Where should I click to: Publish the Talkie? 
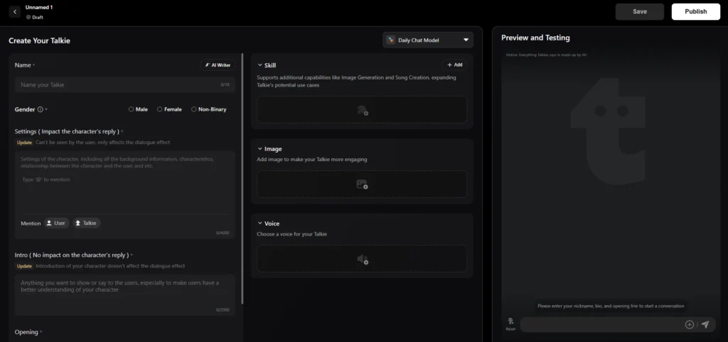(x=696, y=11)
